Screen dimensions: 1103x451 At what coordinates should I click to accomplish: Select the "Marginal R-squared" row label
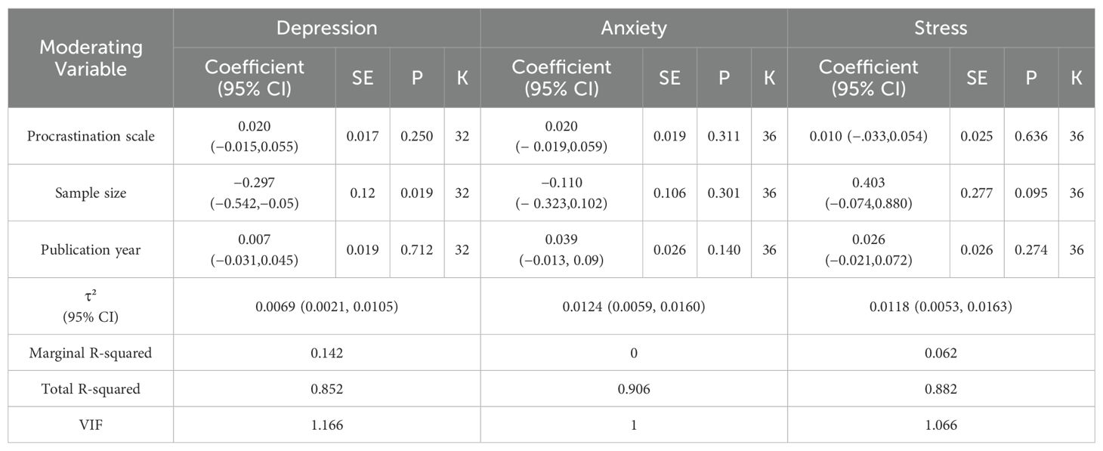(90, 353)
